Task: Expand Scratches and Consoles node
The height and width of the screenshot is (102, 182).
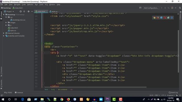Action: click(x=4, y=36)
